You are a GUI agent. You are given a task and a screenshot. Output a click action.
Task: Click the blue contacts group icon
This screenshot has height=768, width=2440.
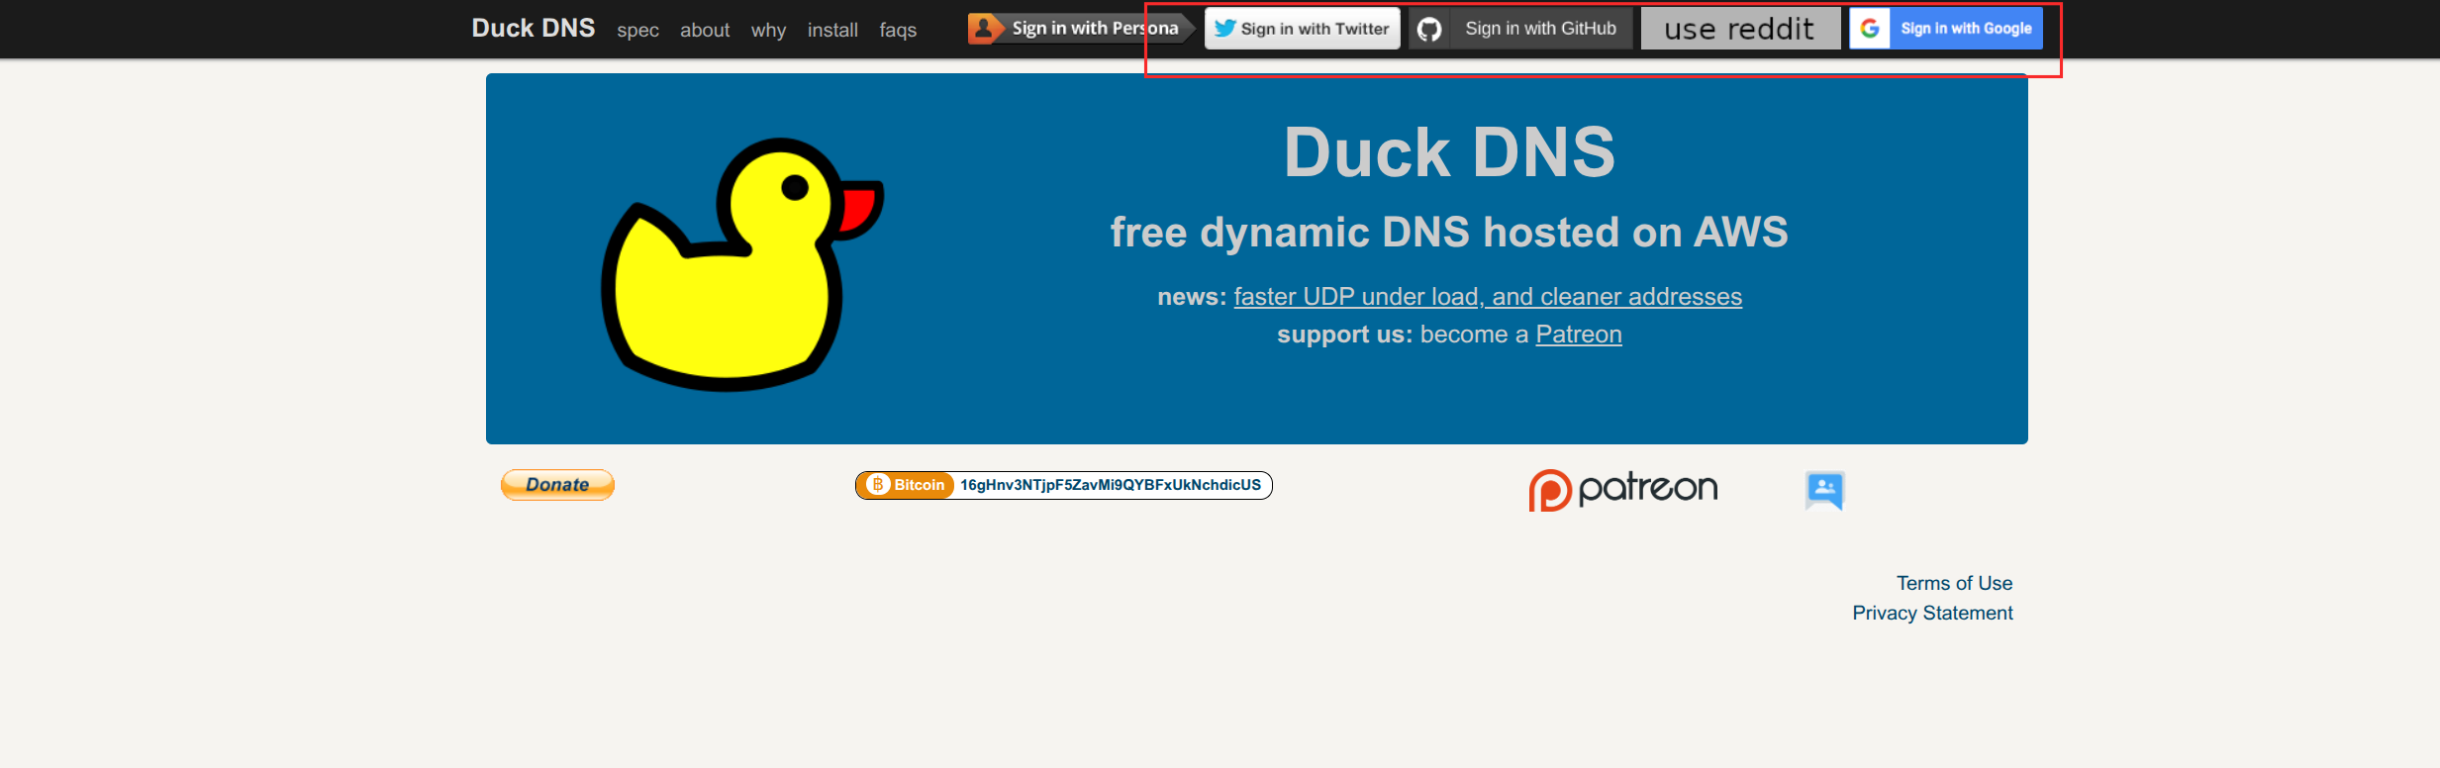pos(1824,490)
